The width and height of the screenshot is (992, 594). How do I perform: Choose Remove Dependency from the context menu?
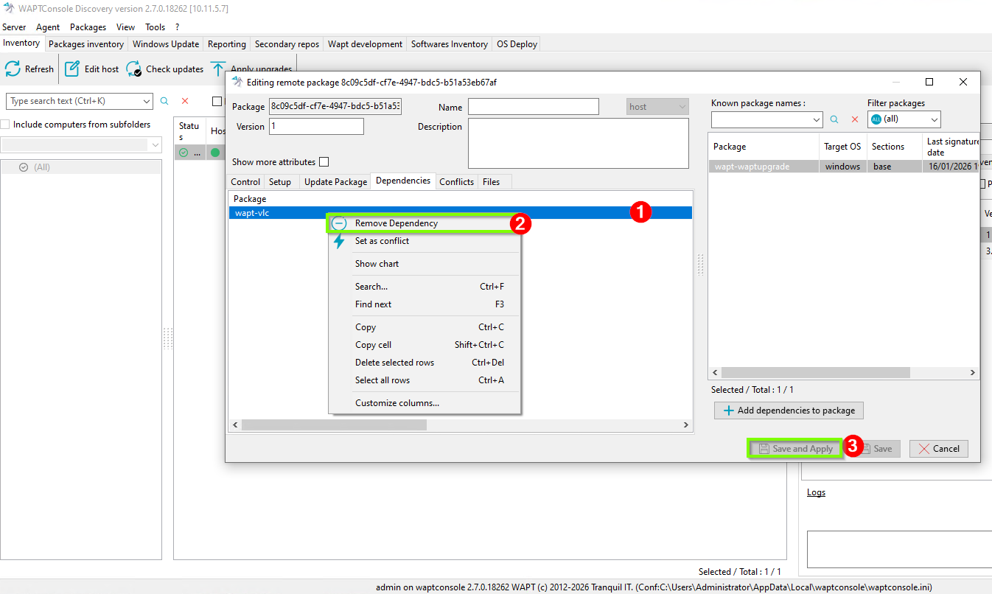[x=396, y=223]
